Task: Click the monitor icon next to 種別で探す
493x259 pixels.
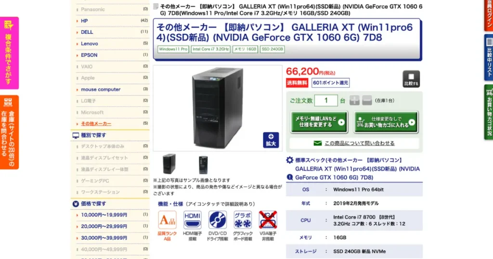Action: pos(76,135)
